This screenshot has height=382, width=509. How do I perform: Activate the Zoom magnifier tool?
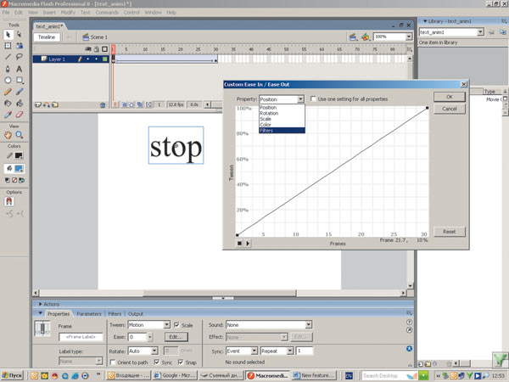pyautogui.click(x=20, y=135)
